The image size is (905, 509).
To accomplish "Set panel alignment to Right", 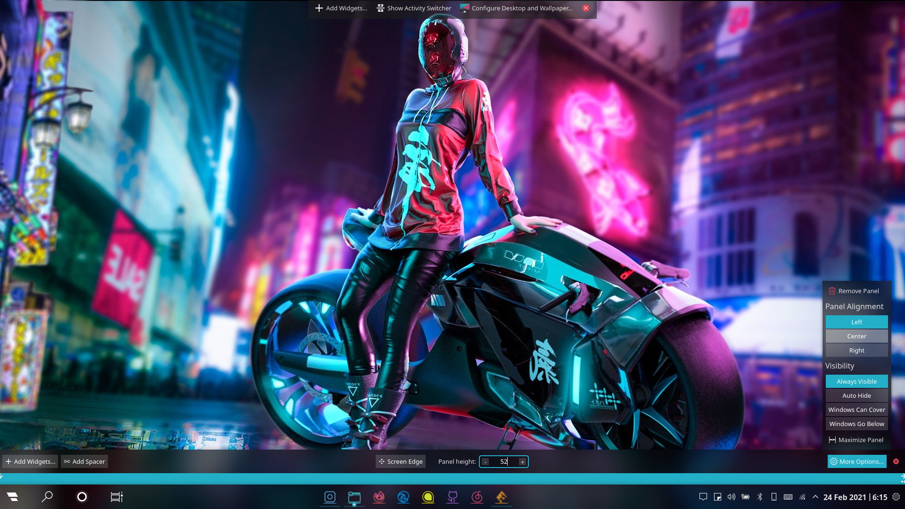I will [856, 350].
